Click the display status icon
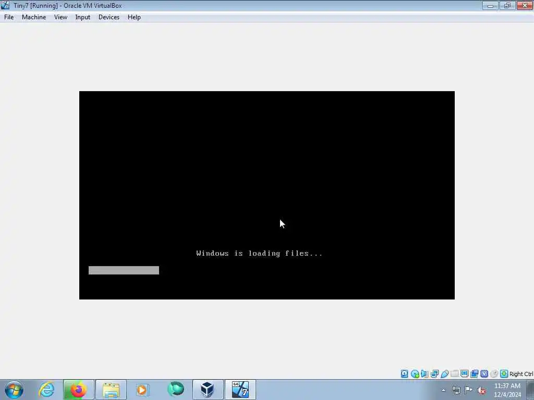 (464, 374)
